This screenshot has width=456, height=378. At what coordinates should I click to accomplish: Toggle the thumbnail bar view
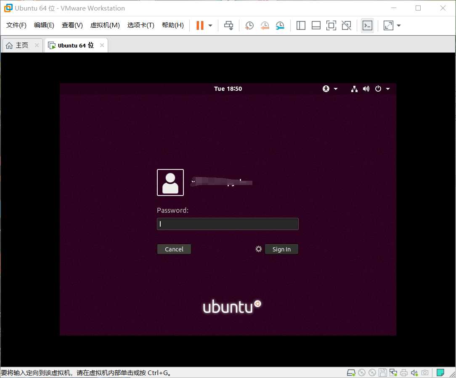[316, 25]
